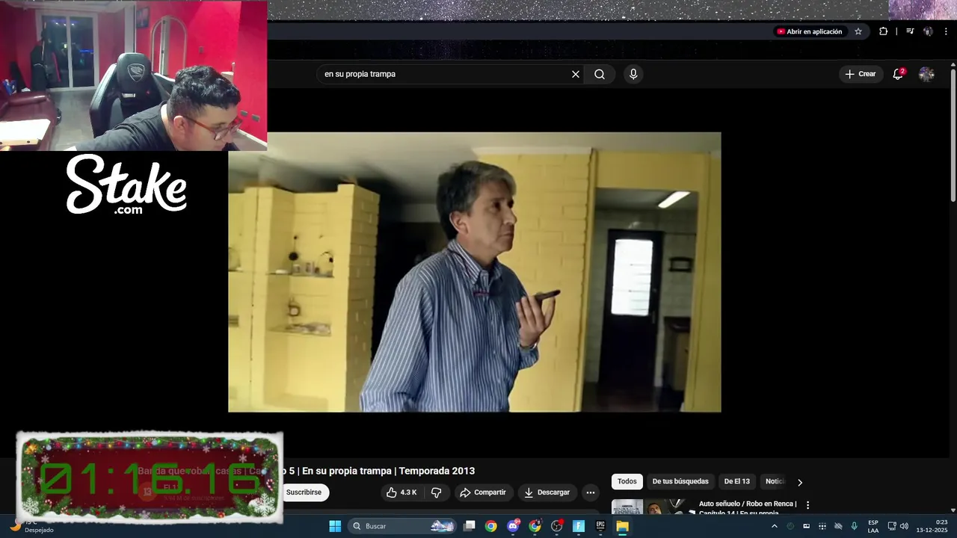Start voice search with microphone icon

633,74
